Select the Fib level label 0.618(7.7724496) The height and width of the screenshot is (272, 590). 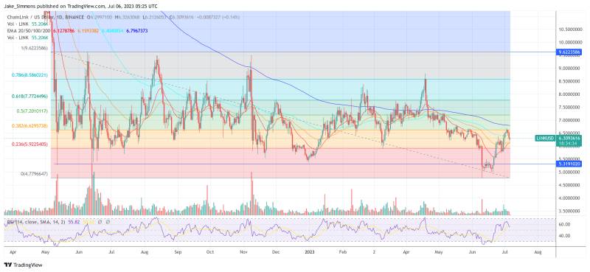pyautogui.click(x=29, y=97)
